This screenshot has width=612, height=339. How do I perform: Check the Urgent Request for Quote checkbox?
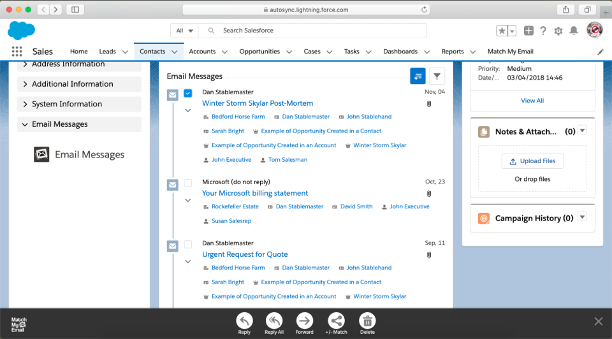click(188, 244)
